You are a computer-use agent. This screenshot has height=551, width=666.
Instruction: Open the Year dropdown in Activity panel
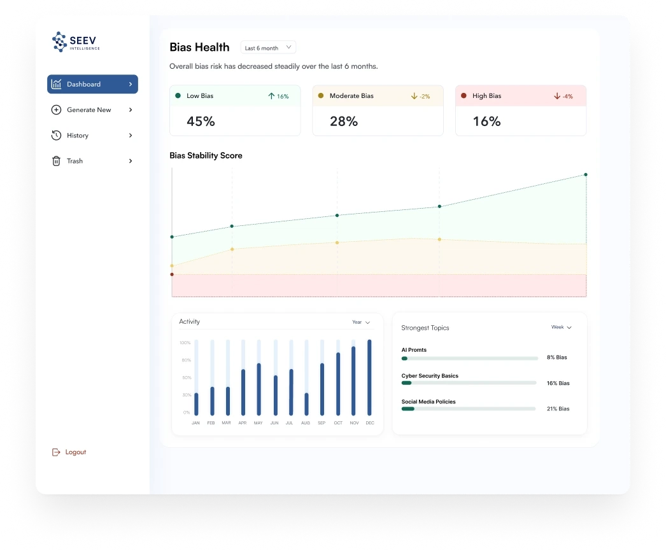point(361,322)
